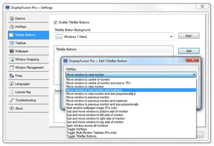
Task: Open the Wallpaper tab label
Action: 22,51
